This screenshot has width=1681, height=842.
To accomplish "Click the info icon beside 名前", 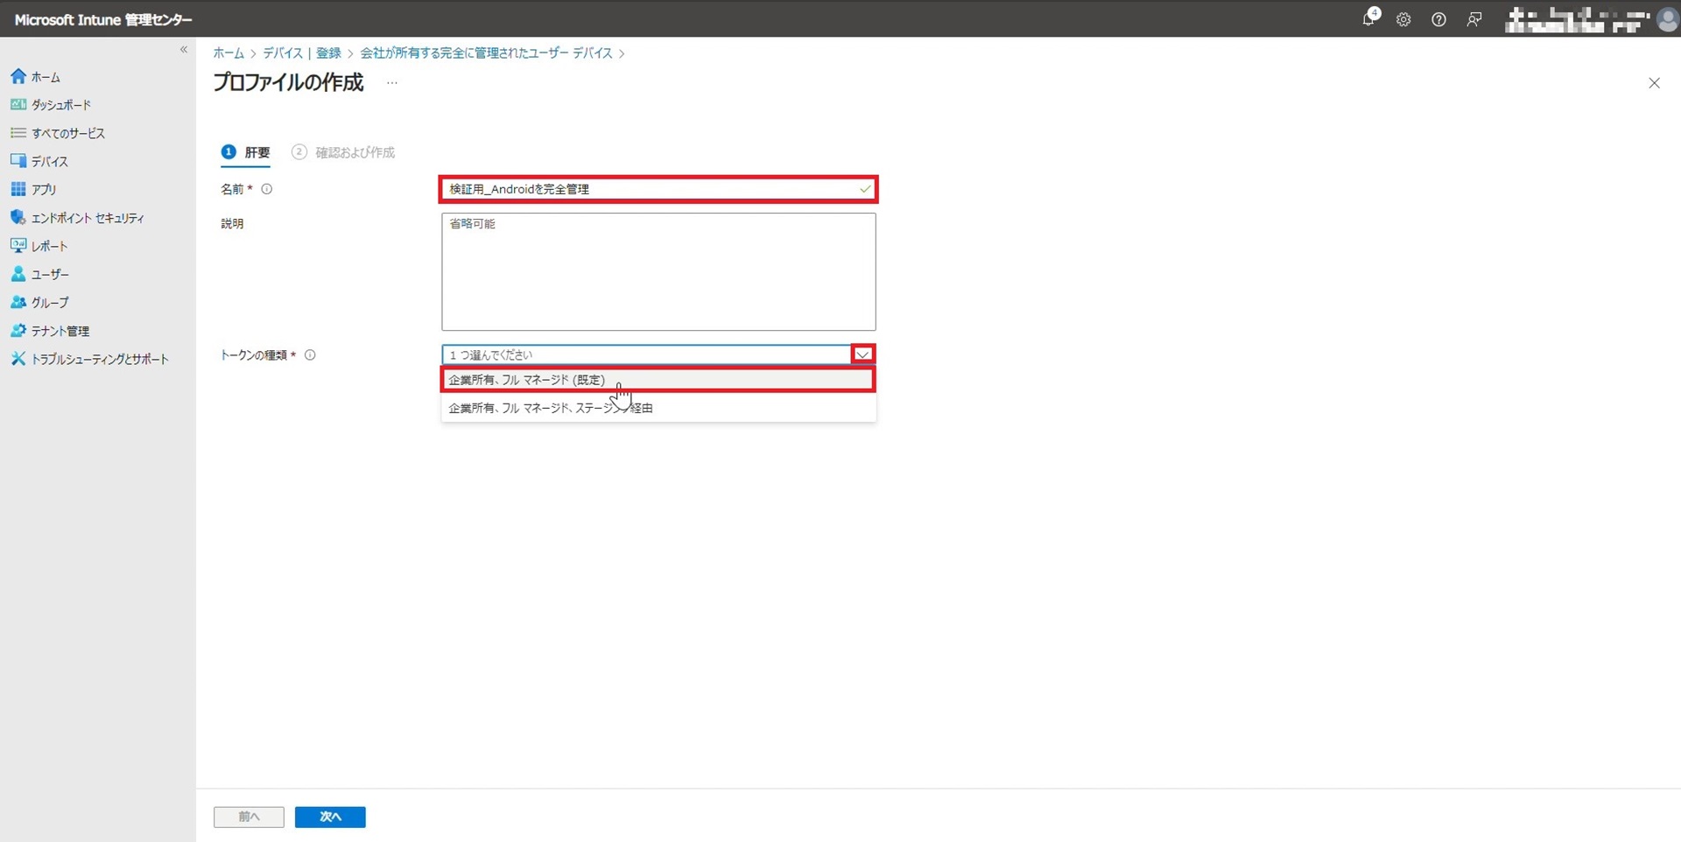I will [267, 189].
